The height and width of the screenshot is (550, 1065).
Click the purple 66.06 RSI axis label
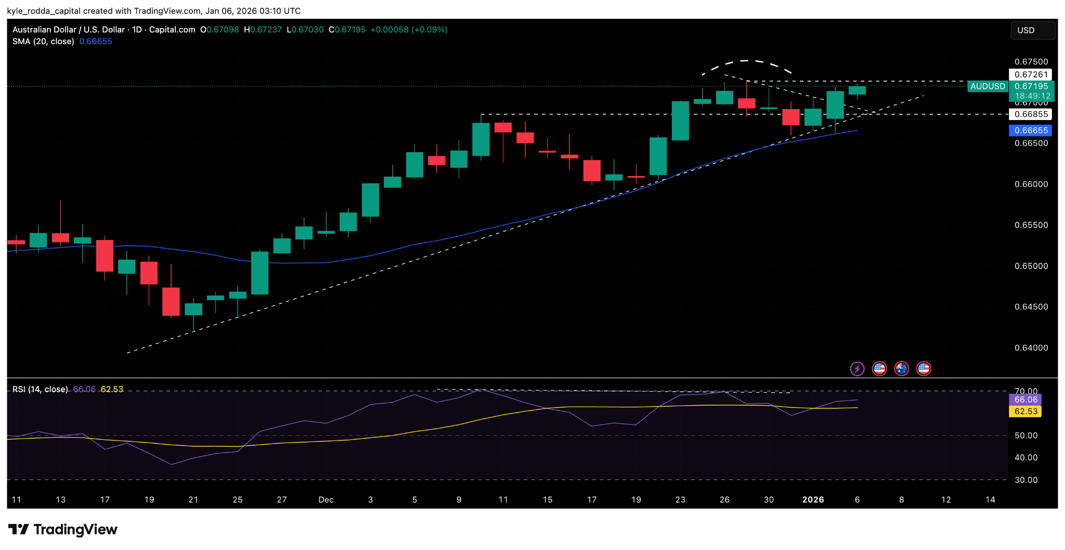point(1025,399)
